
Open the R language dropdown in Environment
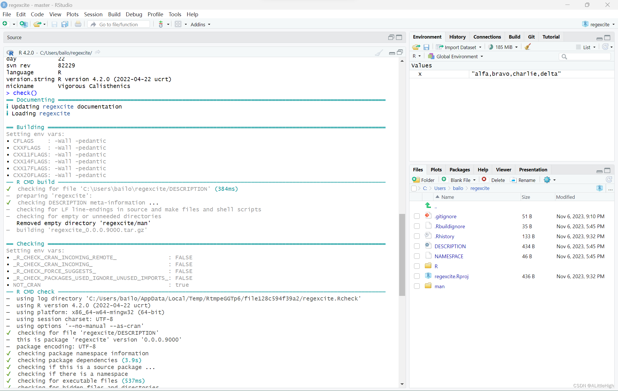pyautogui.click(x=417, y=56)
